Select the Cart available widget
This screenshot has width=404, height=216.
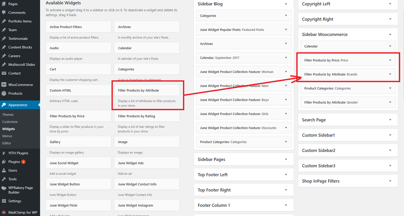pos(78,69)
